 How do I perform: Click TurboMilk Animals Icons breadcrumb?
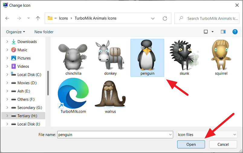tap(96, 18)
